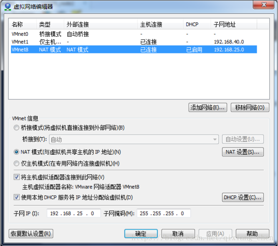Click 恢复默认设置(R) button
This screenshot has width=278, height=246.
point(31,233)
